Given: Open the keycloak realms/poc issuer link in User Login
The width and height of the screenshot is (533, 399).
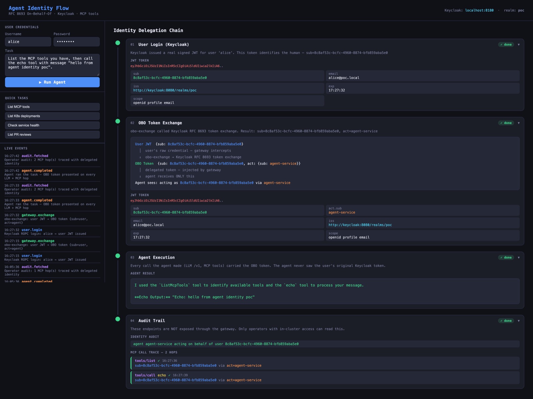Looking at the screenshot, I should tap(165, 90).
